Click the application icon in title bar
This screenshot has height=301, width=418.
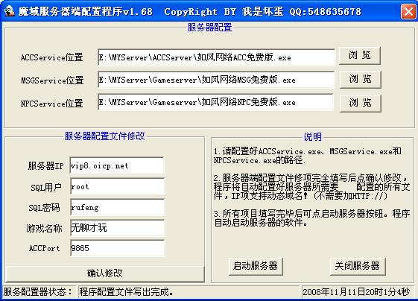(10, 11)
